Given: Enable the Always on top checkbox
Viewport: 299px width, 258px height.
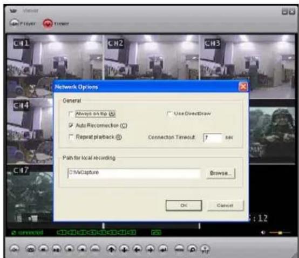Looking at the screenshot, I should (x=71, y=114).
